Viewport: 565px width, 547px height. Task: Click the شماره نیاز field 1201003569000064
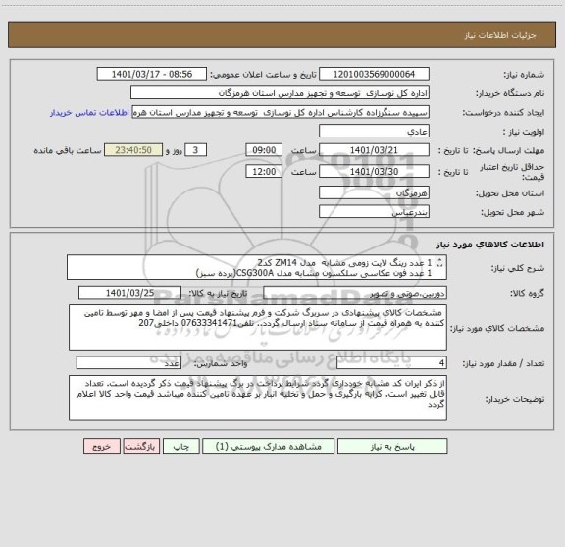click(374, 74)
